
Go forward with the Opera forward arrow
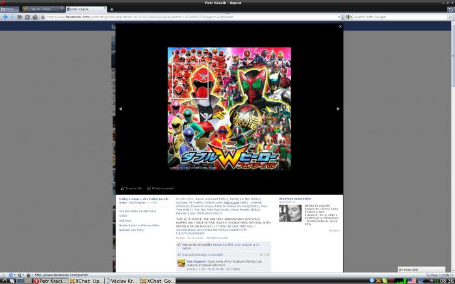12,17
